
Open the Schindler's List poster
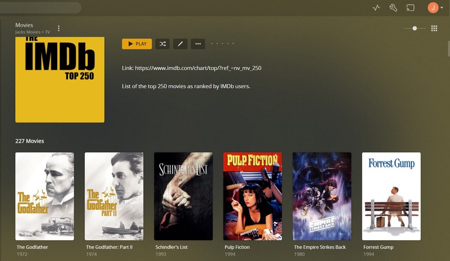[183, 196]
